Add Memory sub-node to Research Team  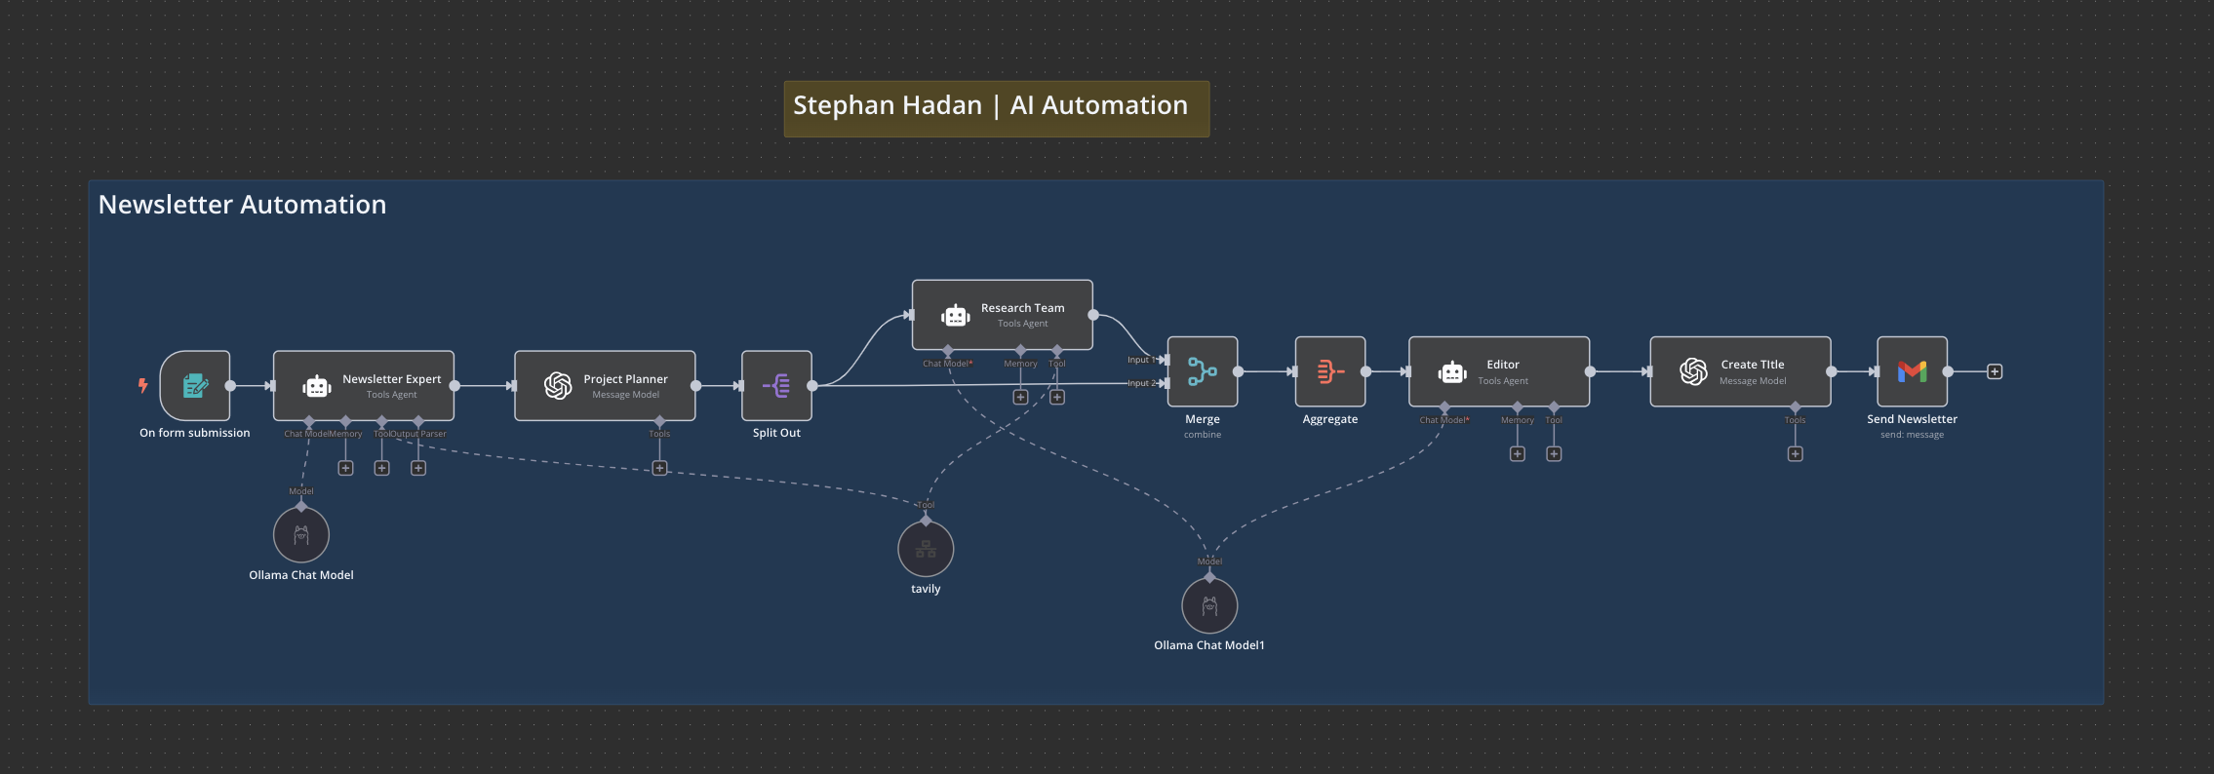pos(1020,398)
